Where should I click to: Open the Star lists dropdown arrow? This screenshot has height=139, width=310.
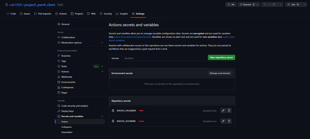304,4
